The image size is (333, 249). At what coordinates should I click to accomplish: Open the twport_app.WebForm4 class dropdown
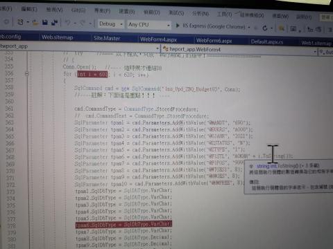(x=315, y=52)
